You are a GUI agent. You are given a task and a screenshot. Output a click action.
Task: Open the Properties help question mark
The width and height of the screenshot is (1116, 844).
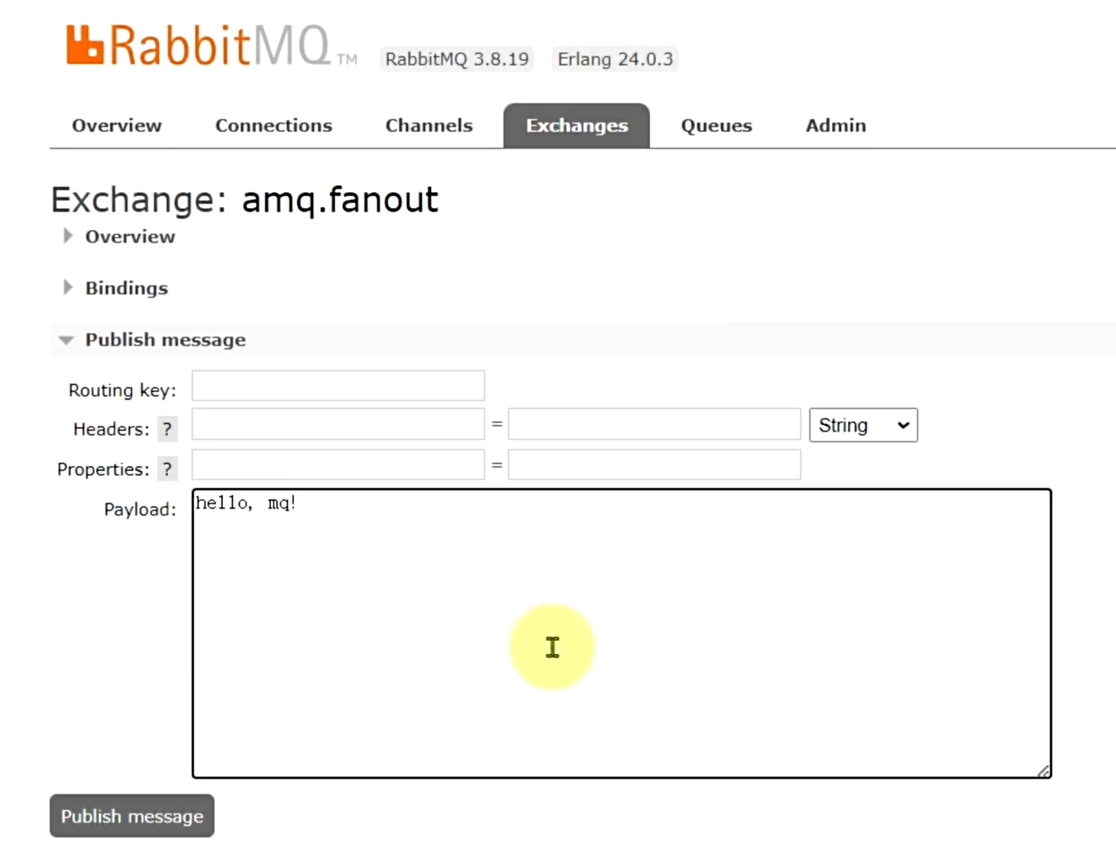pyautogui.click(x=167, y=469)
